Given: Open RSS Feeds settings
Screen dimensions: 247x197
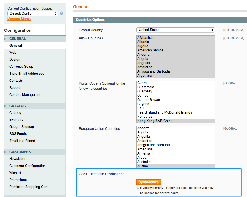Looking at the screenshot, I should pyautogui.click(x=35, y=133).
